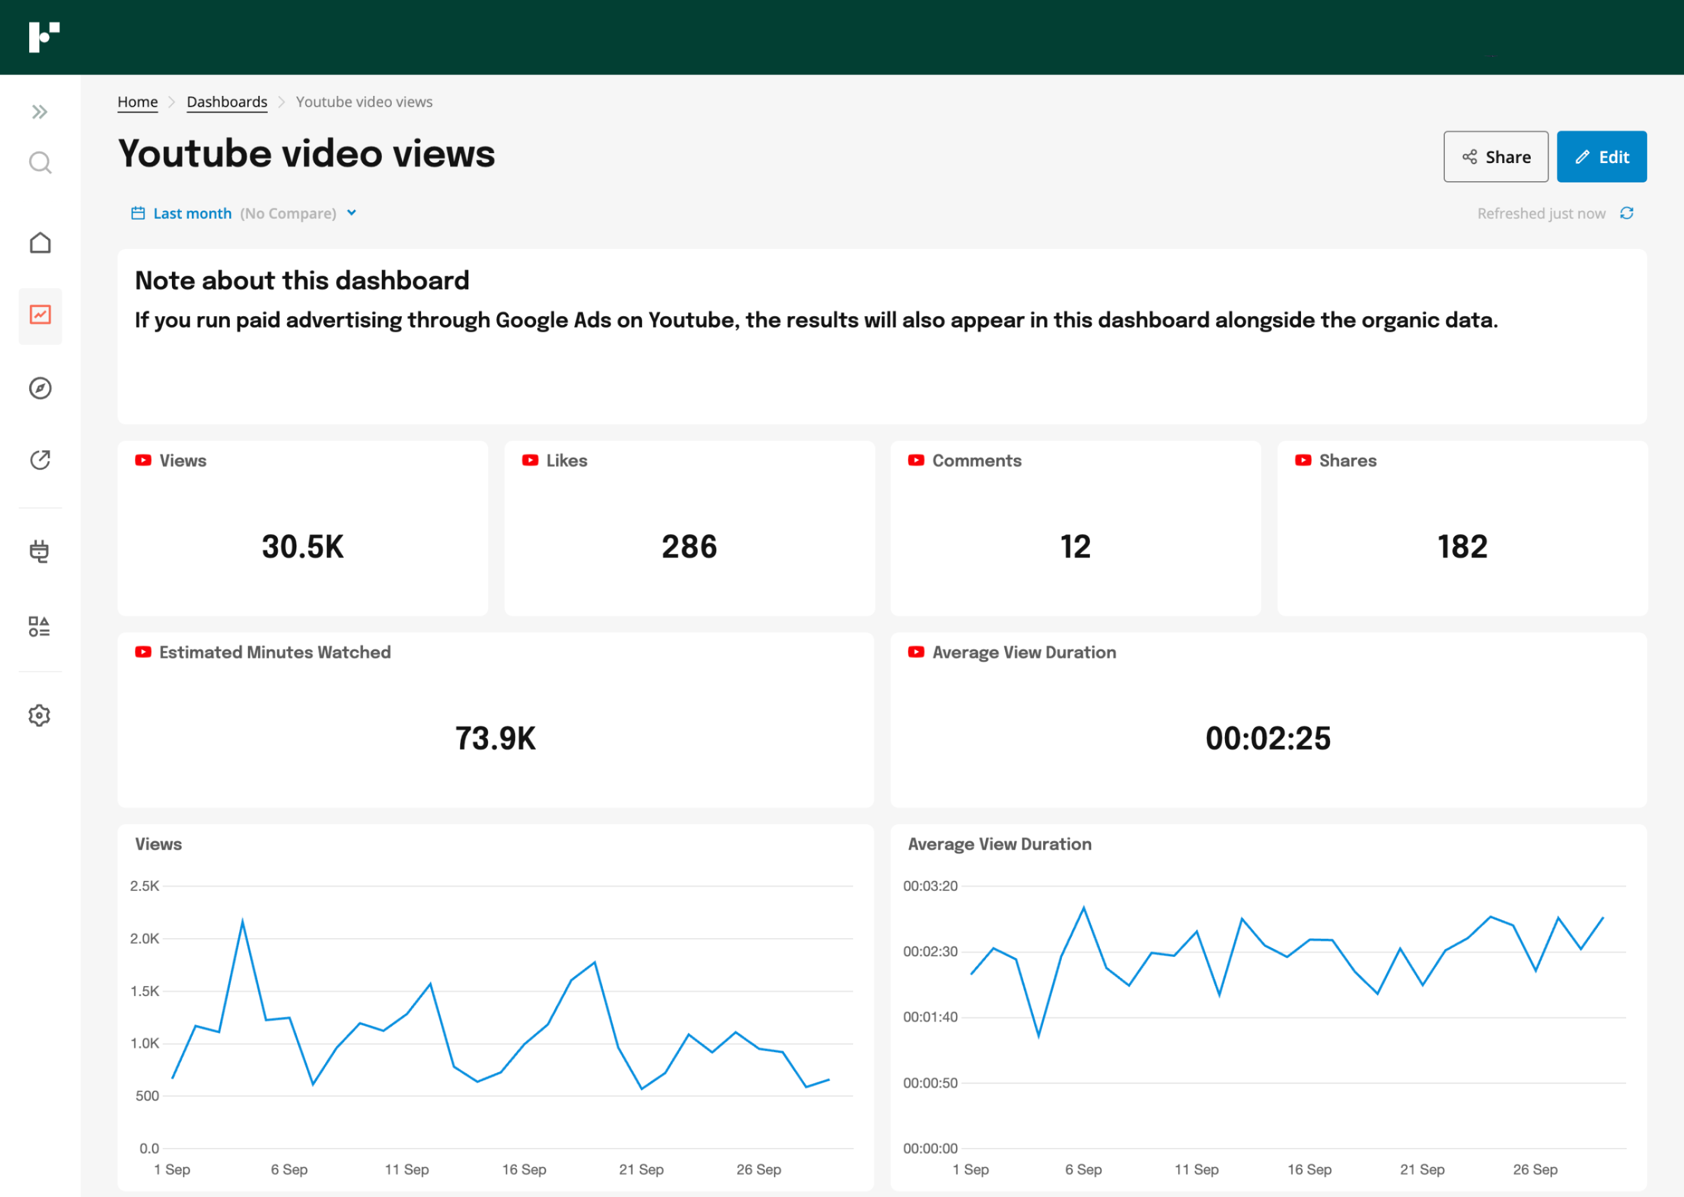Click the YouTube icon on the Views card
The image size is (1684, 1197).
tap(143, 460)
